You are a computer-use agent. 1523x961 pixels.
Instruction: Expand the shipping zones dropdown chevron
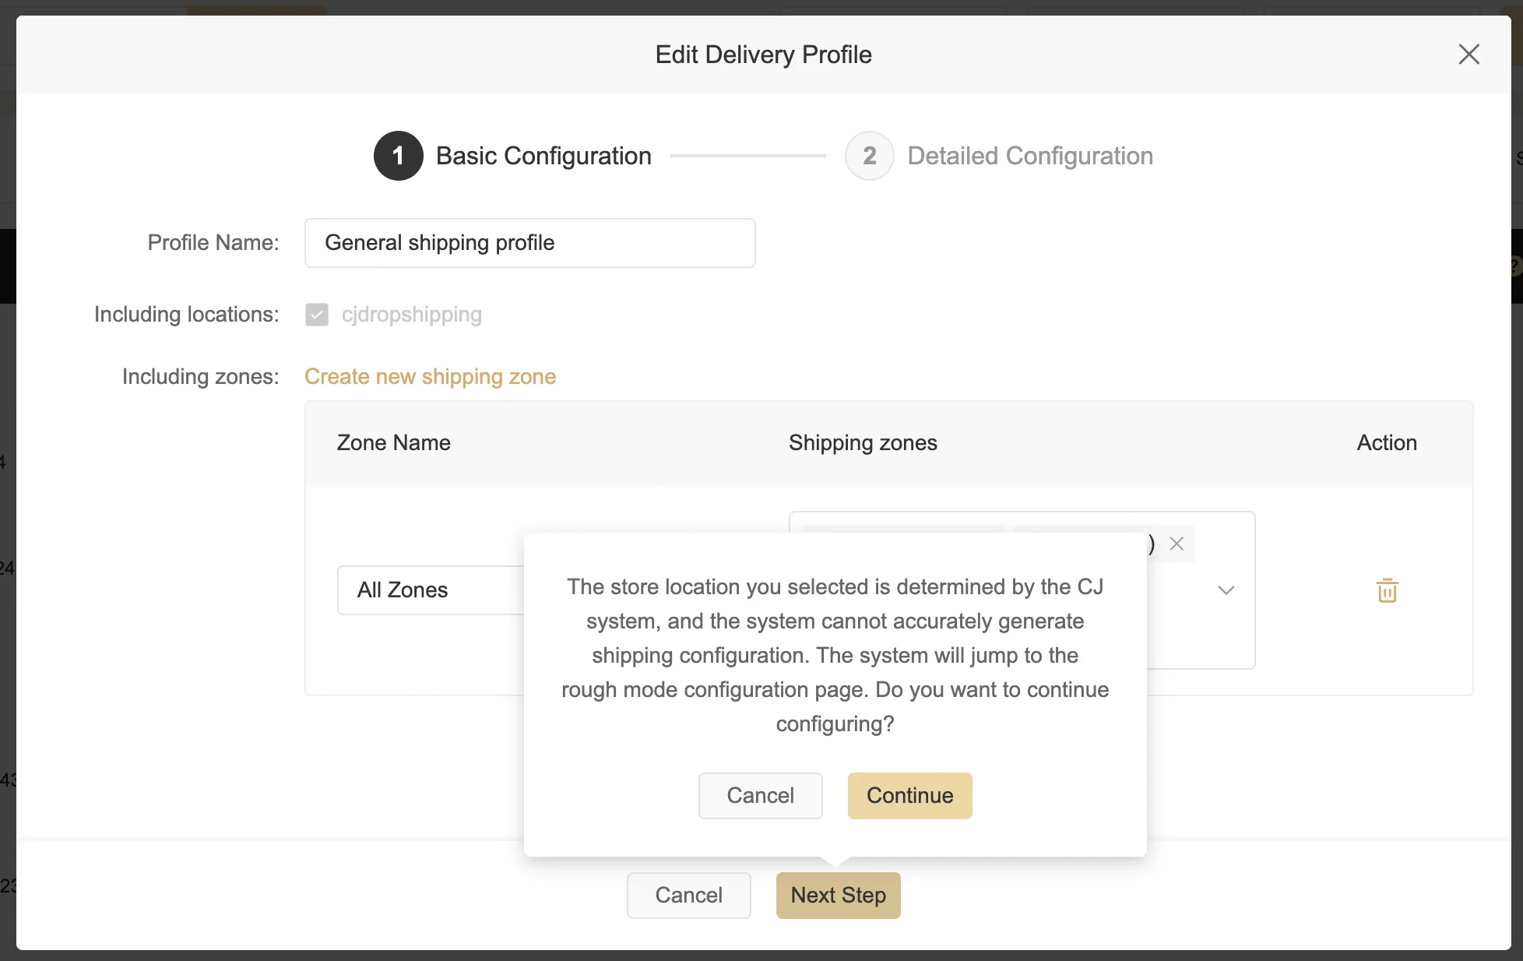point(1226,590)
